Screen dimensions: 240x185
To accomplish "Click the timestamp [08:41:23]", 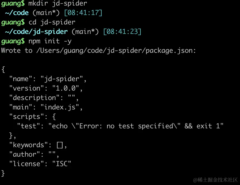I will coord(122,32).
